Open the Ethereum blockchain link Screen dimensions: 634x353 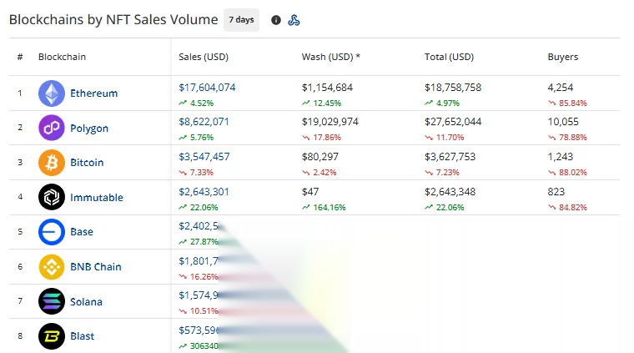click(93, 93)
